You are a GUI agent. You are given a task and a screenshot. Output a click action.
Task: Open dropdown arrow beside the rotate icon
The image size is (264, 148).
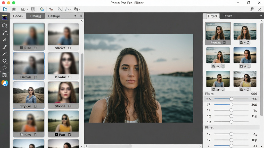(71, 10)
